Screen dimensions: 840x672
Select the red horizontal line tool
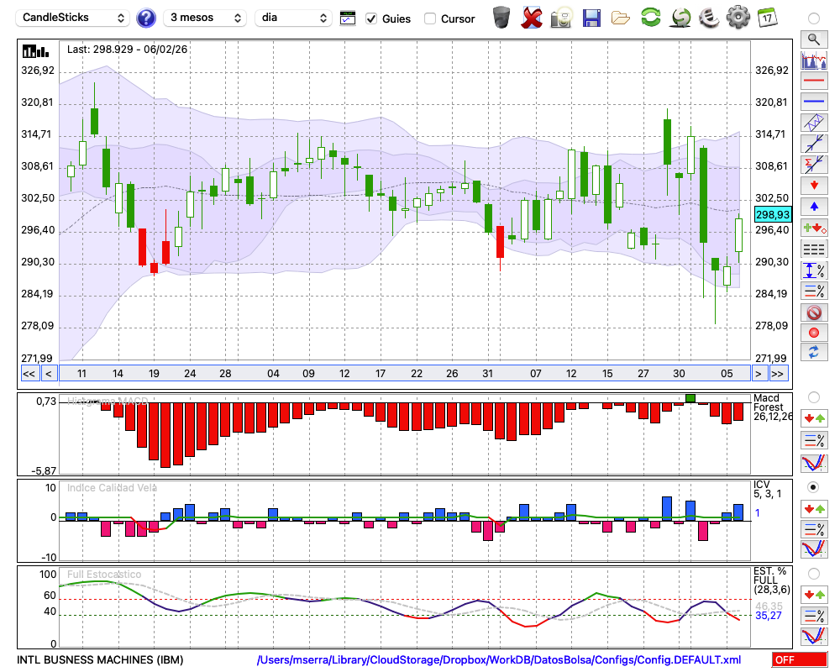tap(813, 81)
